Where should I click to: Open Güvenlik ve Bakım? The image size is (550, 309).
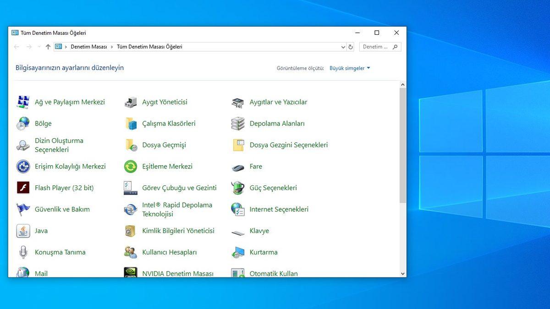click(62, 209)
